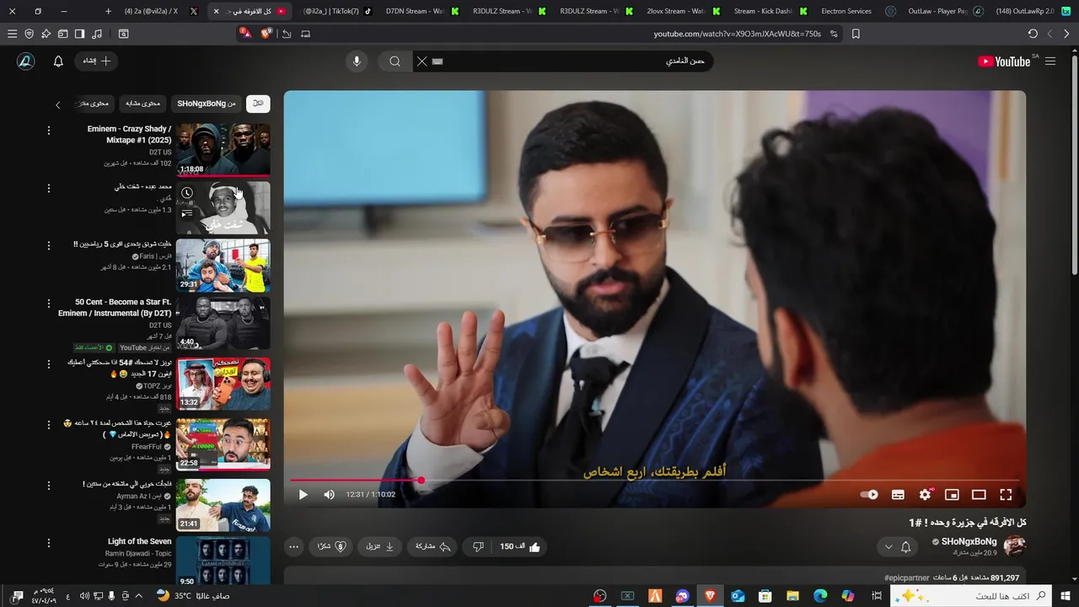Viewport: 1079px width, 607px height.
Task: Open options for 50 Cent Become a Star
Action: pyautogui.click(x=48, y=303)
